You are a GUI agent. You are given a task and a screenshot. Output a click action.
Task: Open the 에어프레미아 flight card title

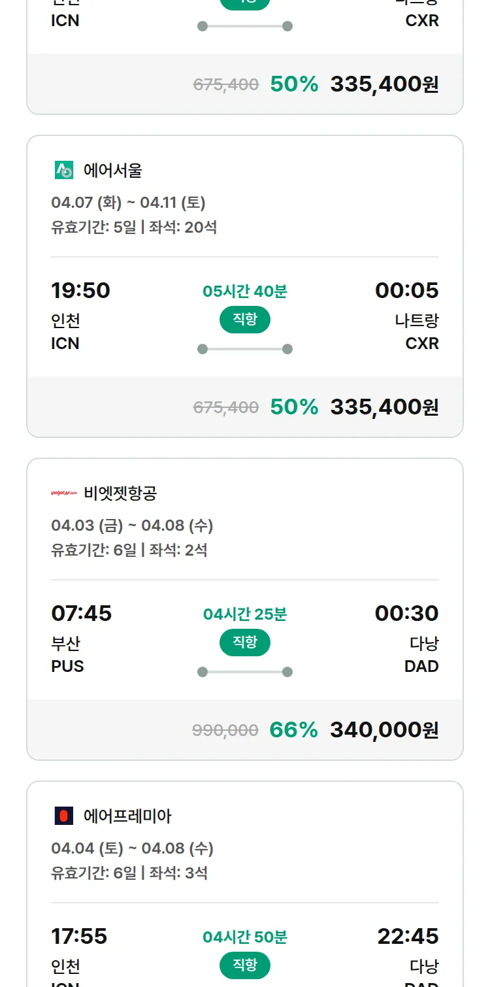127,816
